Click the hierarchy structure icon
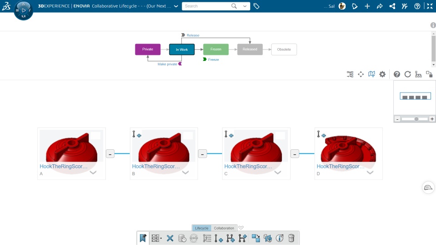Screen dimensions: 436x245 point(418,74)
